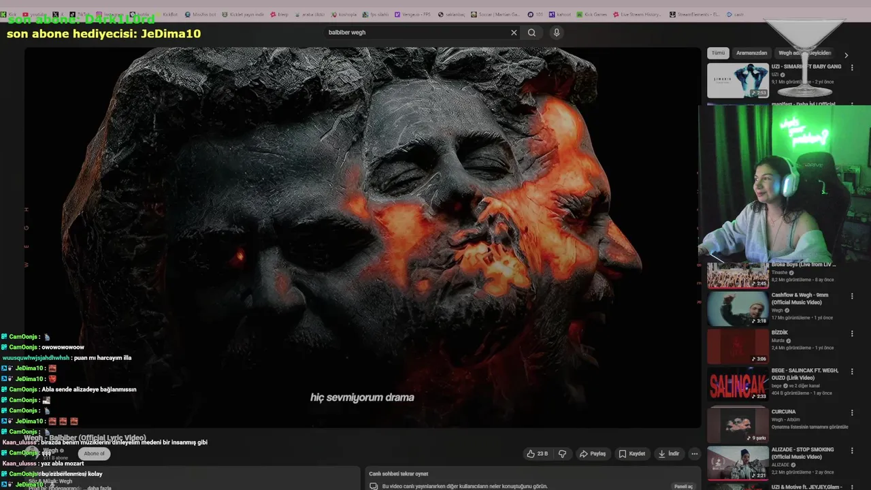Select the Aramanızdan filter chip
The width and height of the screenshot is (871, 490).
click(x=751, y=53)
